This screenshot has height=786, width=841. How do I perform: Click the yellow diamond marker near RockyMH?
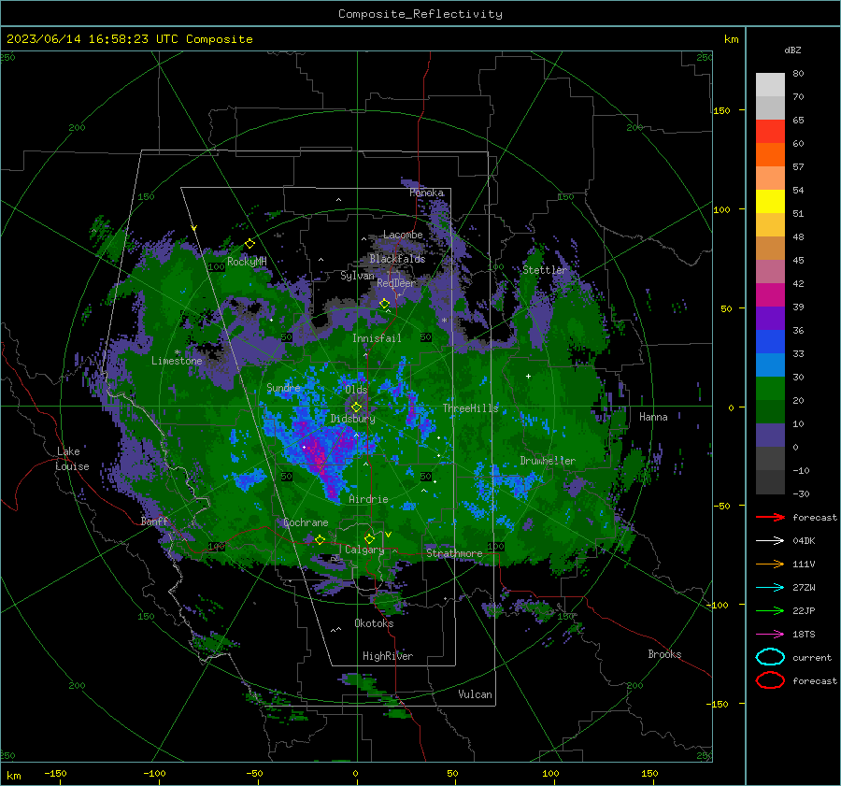(249, 244)
